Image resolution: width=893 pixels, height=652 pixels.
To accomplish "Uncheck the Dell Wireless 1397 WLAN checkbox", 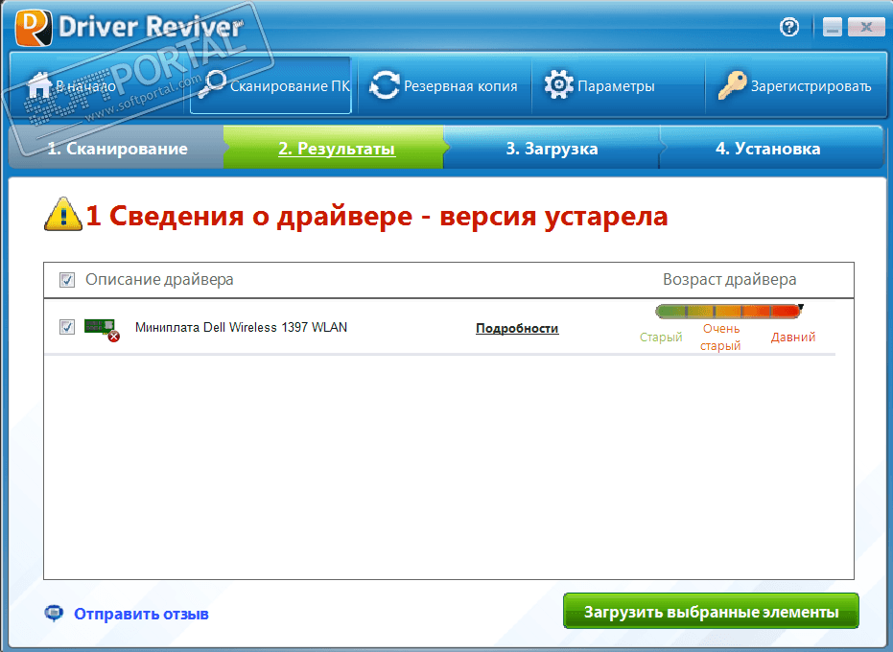I will 67,327.
